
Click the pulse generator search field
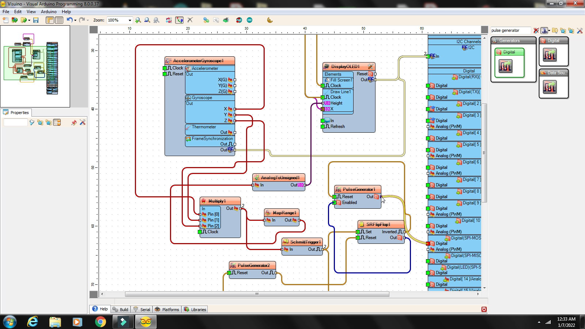tap(511, 30)
